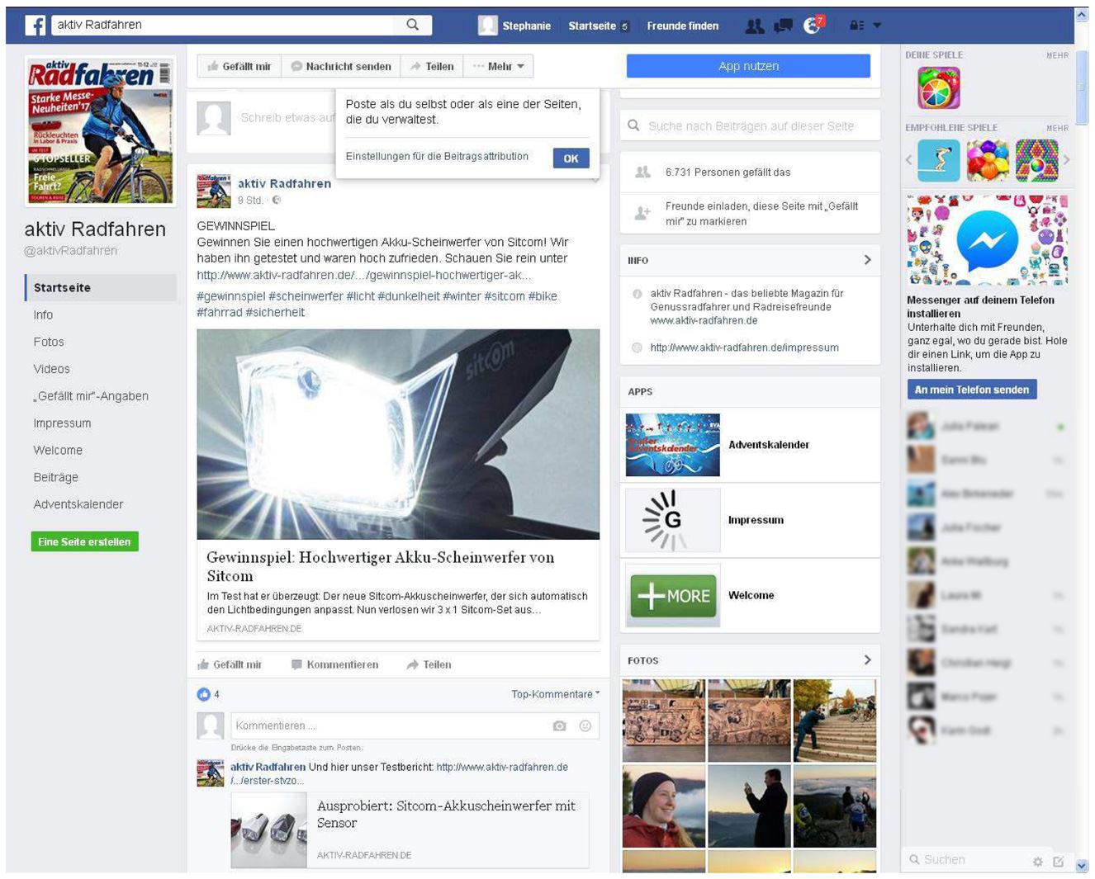This screenshot has width=1095, height=879.
Task: Go to Startseite in the top blue bar
Action: 592,26
